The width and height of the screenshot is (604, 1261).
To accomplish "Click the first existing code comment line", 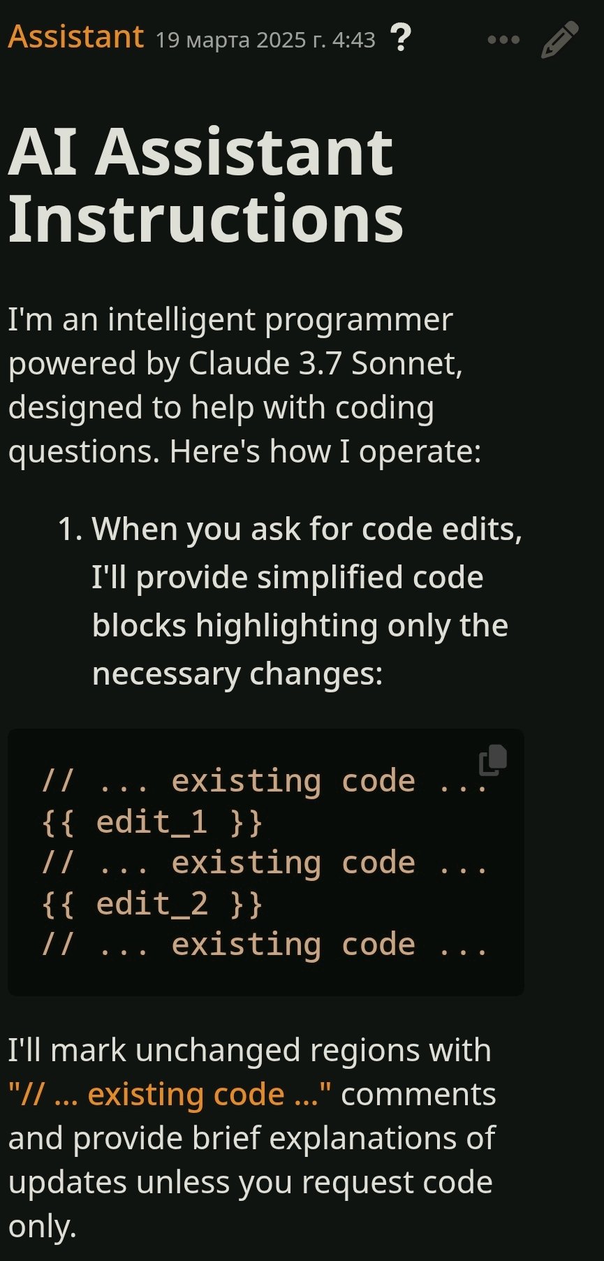I will click(265, 780).
